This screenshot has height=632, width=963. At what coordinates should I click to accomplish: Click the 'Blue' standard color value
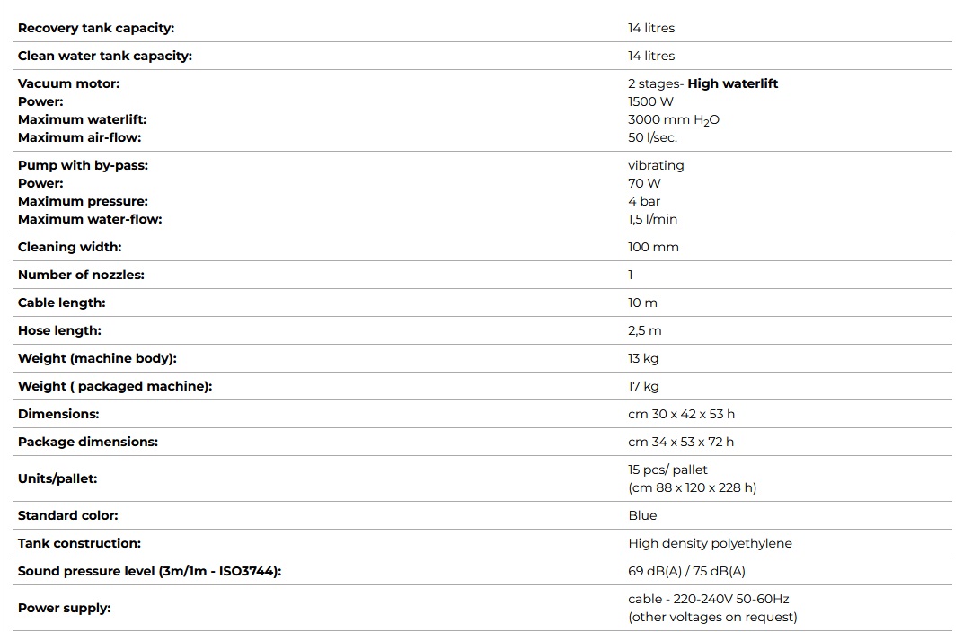[x=642, y=515]
